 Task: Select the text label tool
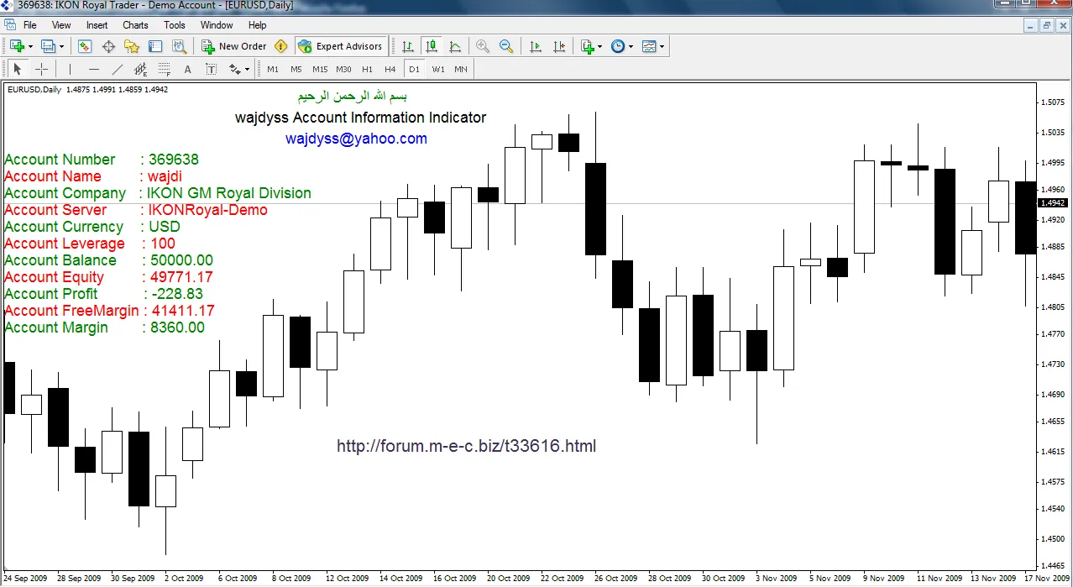[211, 69]
